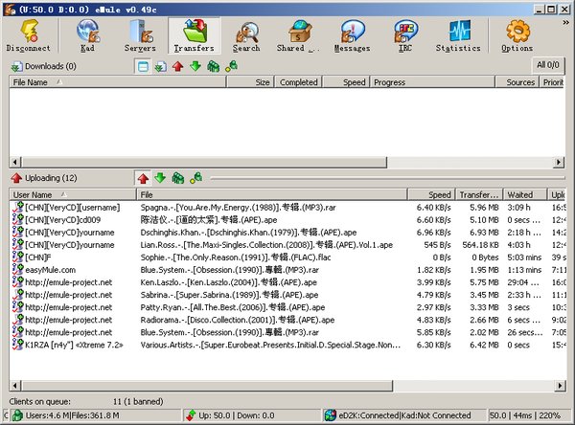Click the 6.40 KB/s speed value

click(433, 208)
